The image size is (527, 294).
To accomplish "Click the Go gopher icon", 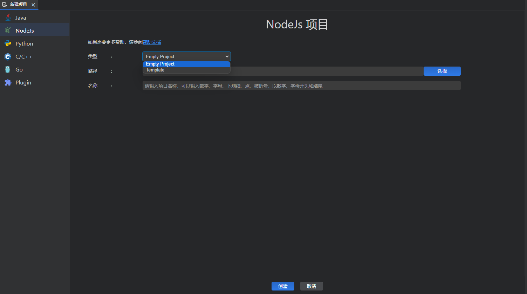I will 8,69.
